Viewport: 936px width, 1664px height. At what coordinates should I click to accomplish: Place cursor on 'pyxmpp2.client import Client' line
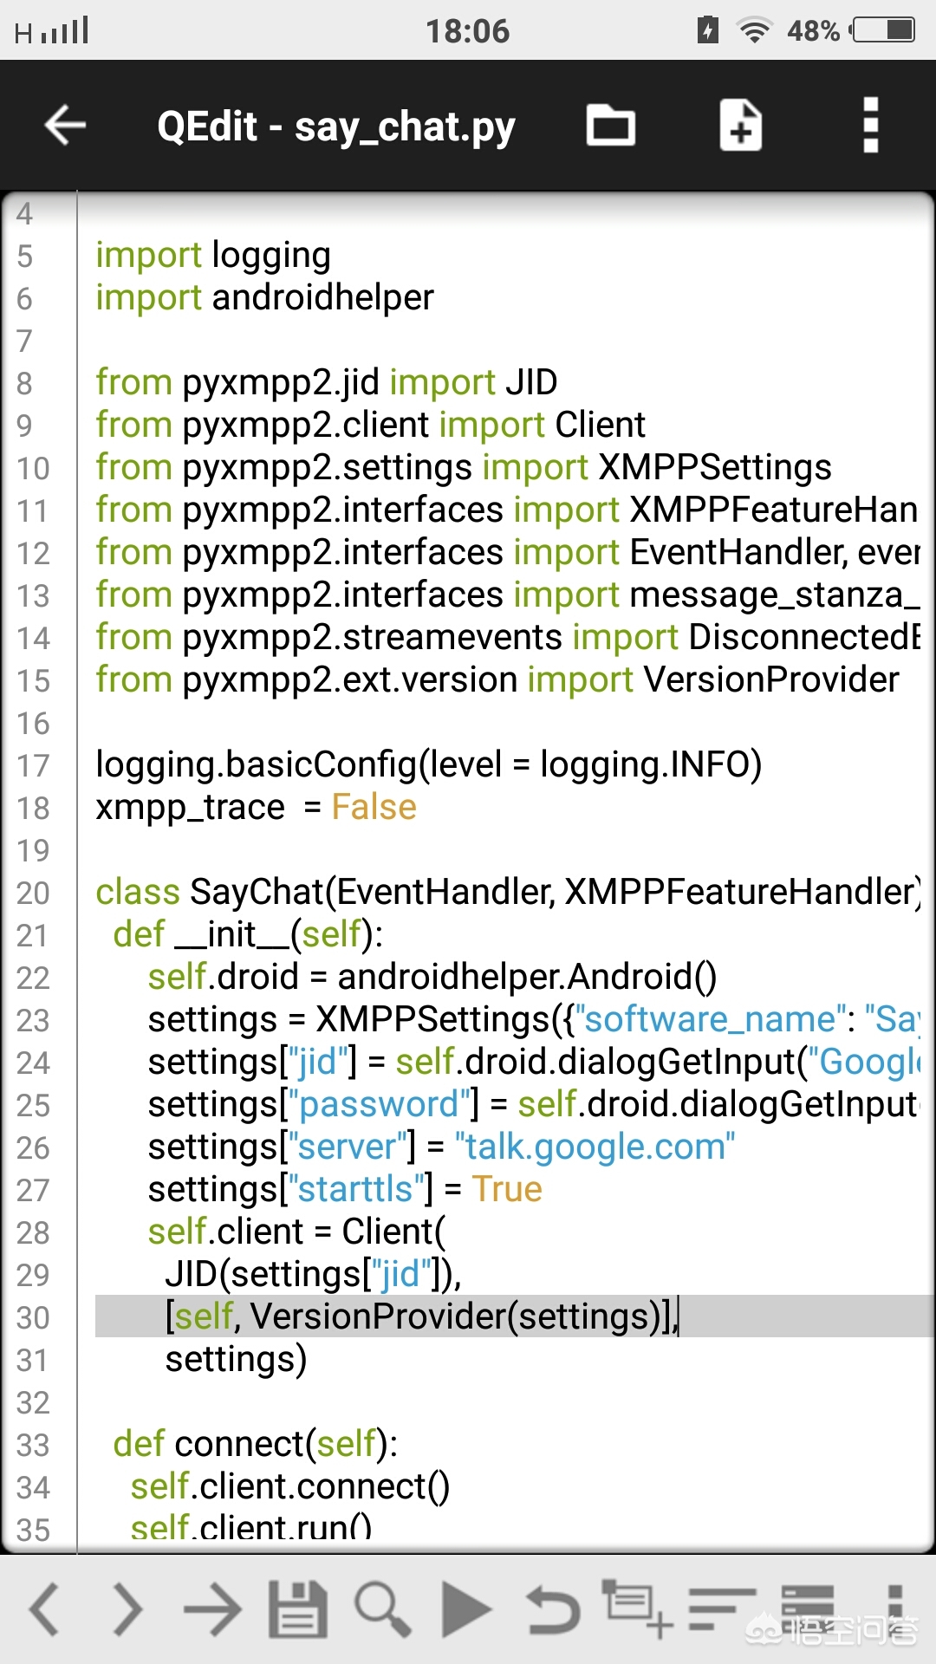click(370, 425)
